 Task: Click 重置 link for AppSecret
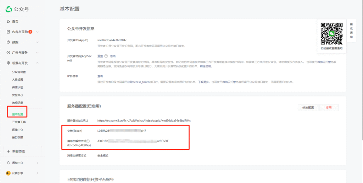pyautogui.click(x=100, y=56)
